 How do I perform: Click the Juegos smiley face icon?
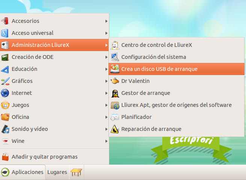point(5,105)
